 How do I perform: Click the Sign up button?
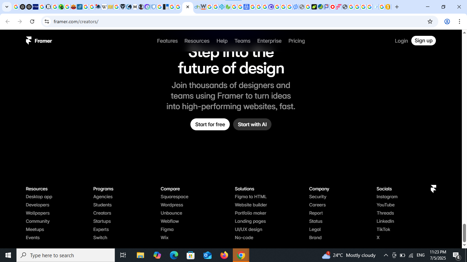click(x=424, y=41)
